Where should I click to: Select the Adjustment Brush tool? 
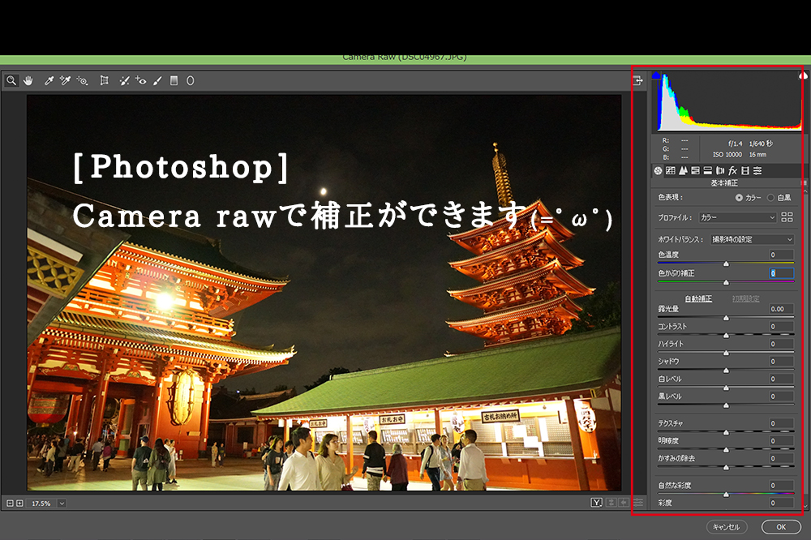pos(158,81)
